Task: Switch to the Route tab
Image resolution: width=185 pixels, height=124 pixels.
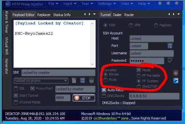Action: coord(129,15)
